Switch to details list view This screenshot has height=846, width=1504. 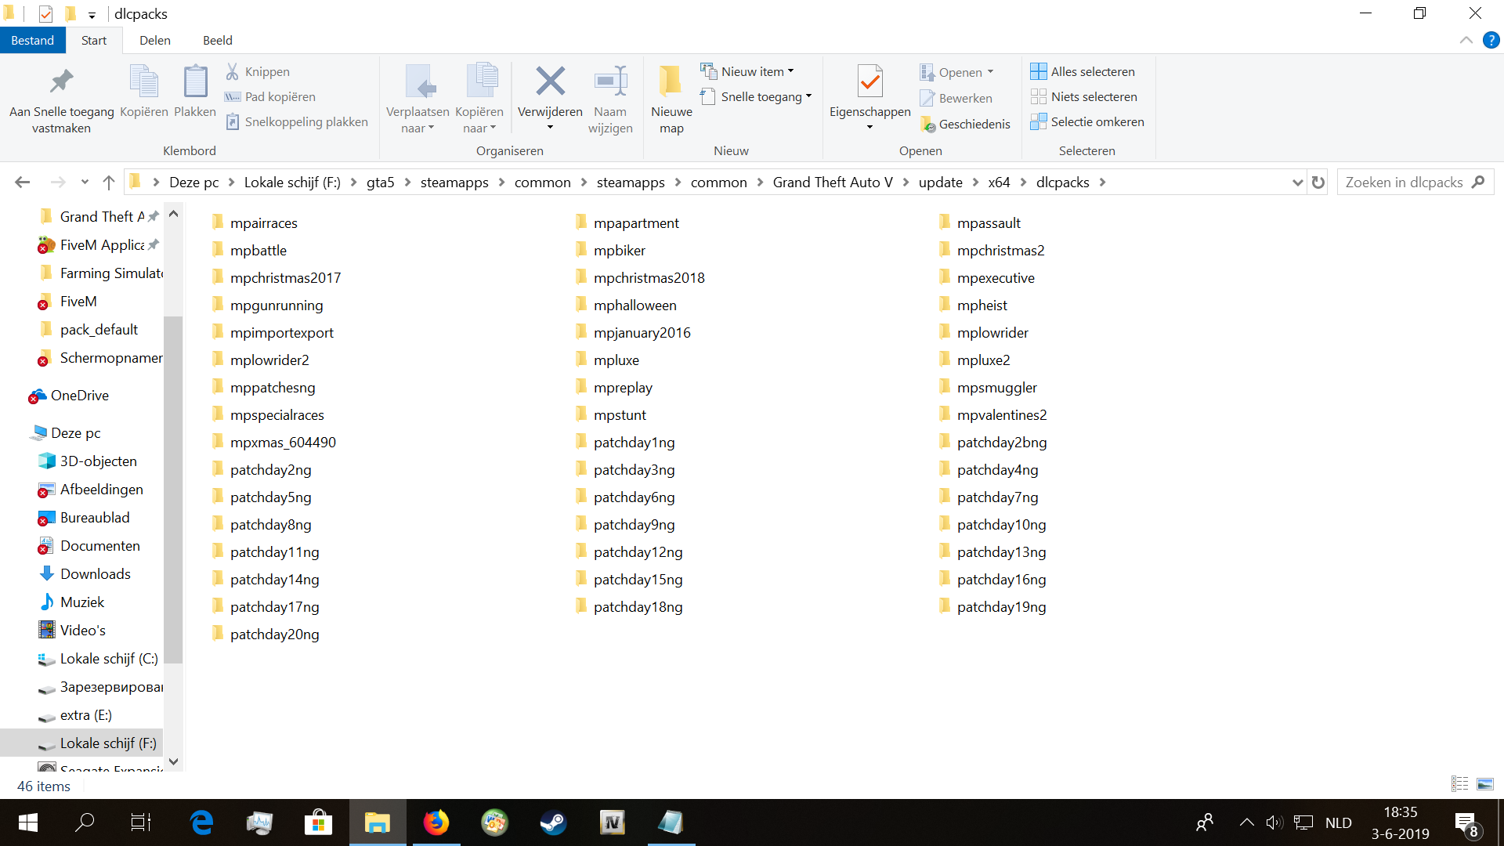click(1460, 784)
